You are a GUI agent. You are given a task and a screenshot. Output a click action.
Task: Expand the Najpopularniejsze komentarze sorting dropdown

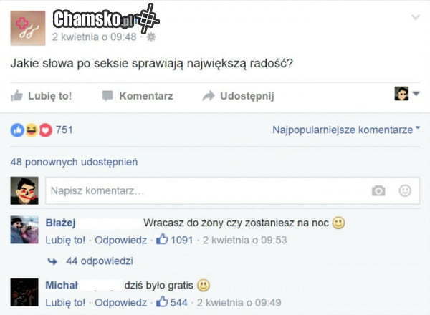[346, 130]
